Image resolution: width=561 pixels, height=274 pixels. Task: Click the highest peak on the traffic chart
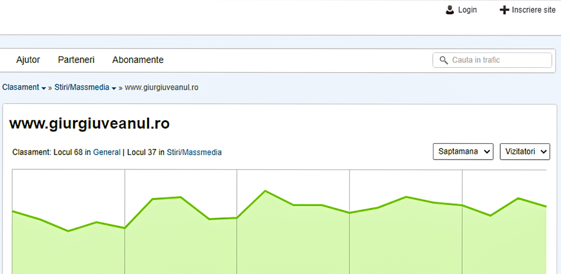pyautogui.click(x=266, y=191)
